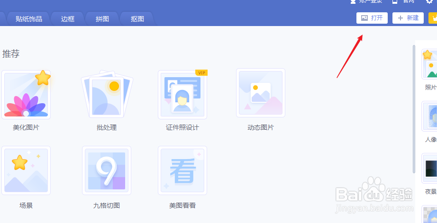Click the 官网 phone icon

395,1
